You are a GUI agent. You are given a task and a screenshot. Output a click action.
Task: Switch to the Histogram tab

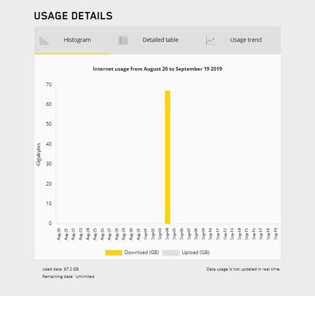77,40
